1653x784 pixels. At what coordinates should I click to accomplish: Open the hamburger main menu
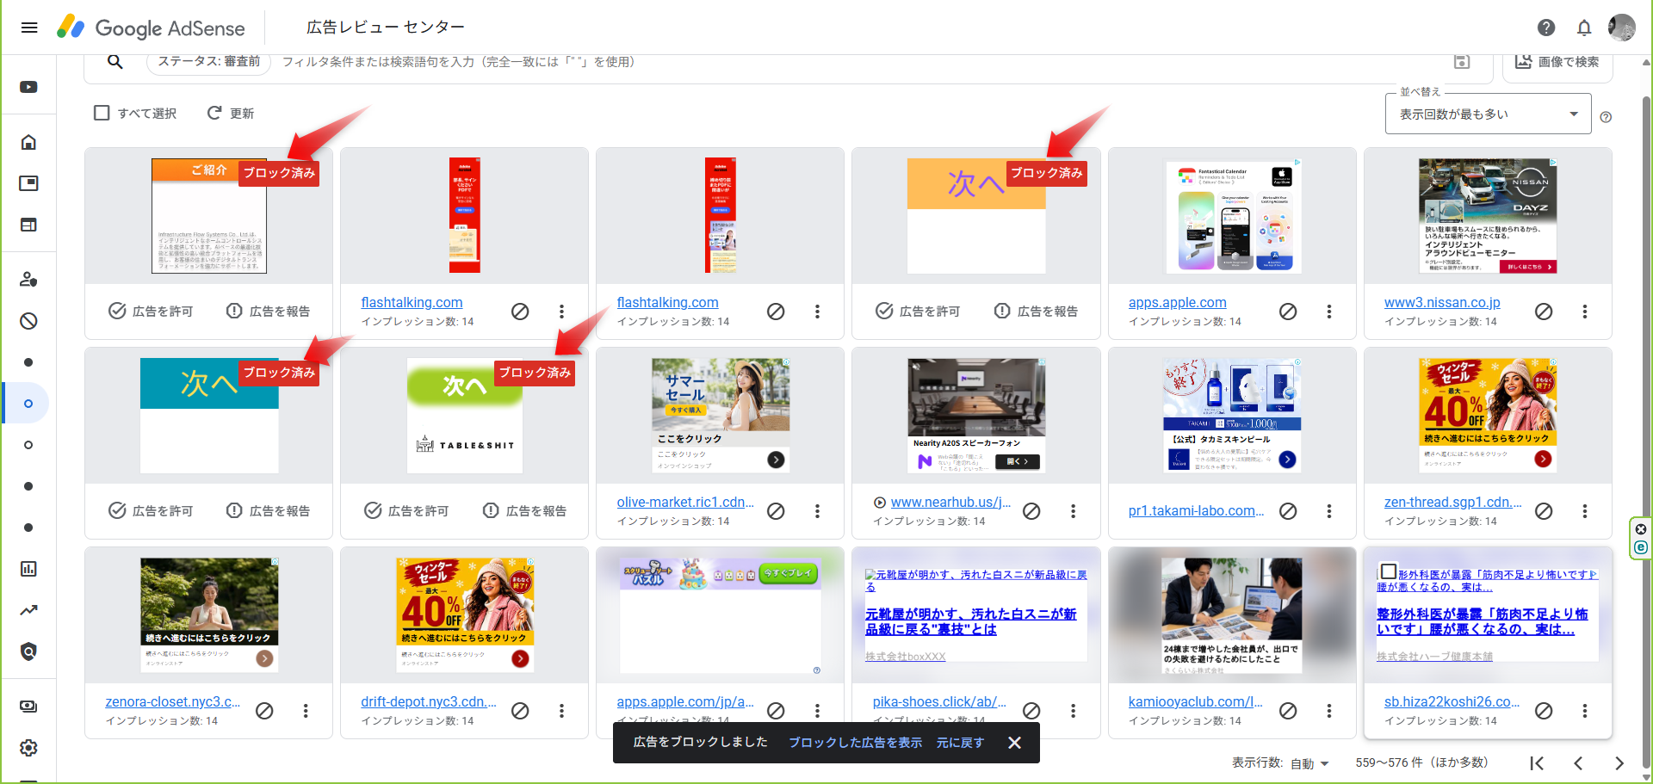[x=29, y=28]
